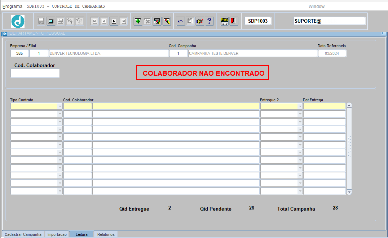Click the Dat Entrega column header
Image resolution: width=388 pixels, height=238 pixels.
pos(313,100)
